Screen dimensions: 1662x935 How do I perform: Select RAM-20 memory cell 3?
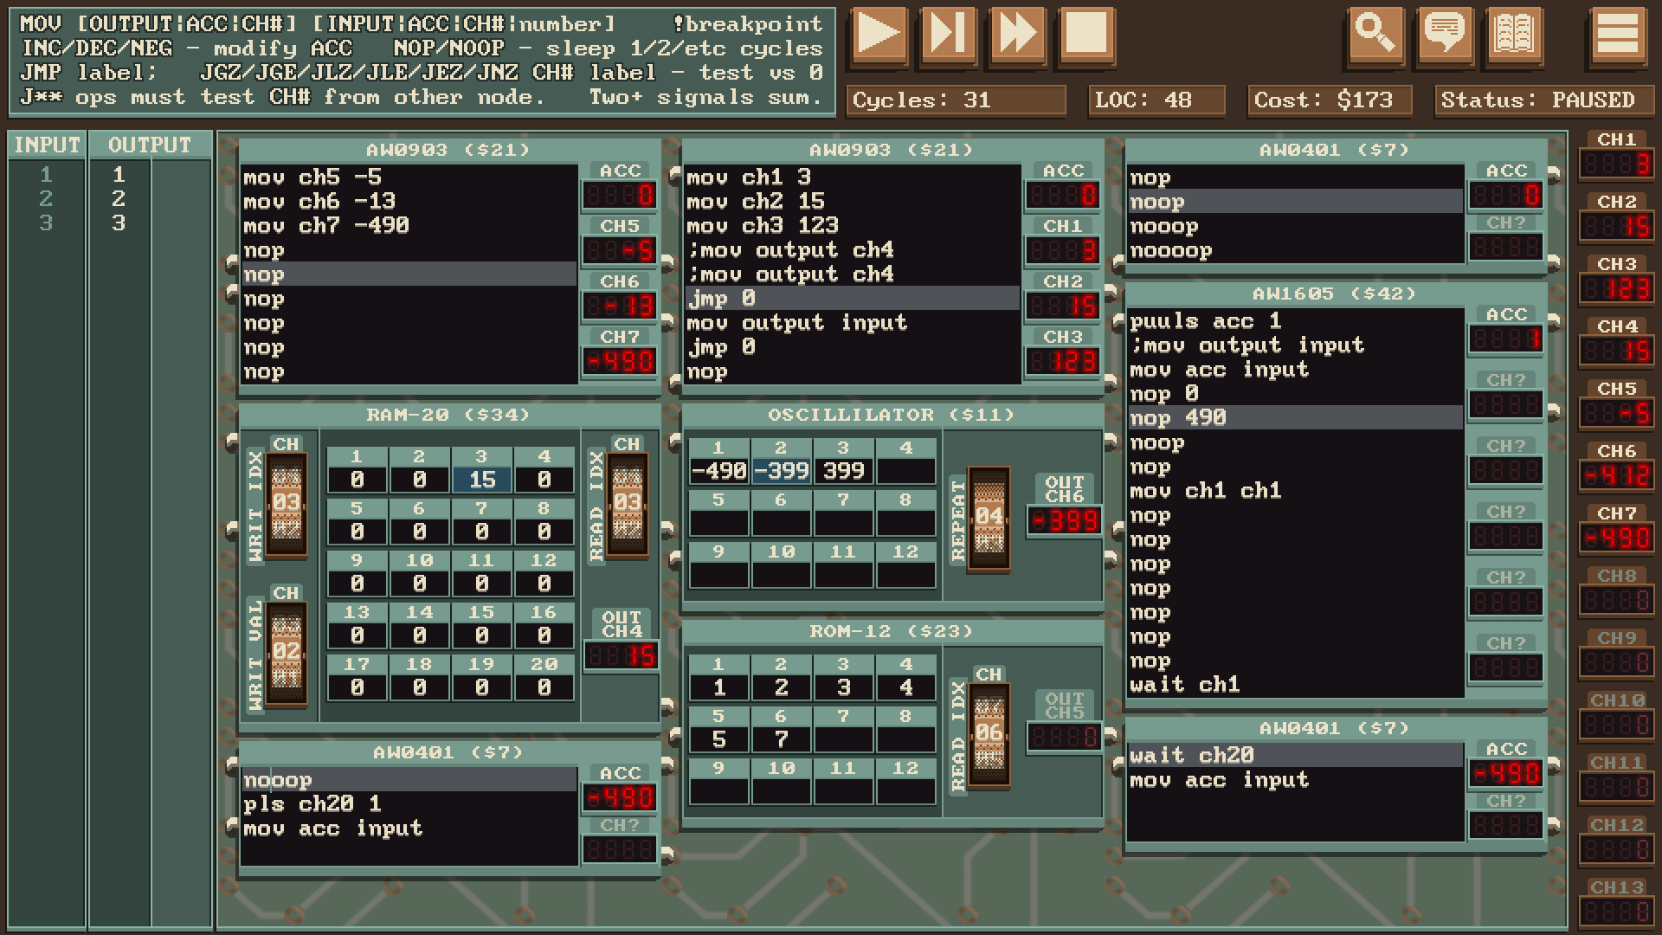pos(481,479)
